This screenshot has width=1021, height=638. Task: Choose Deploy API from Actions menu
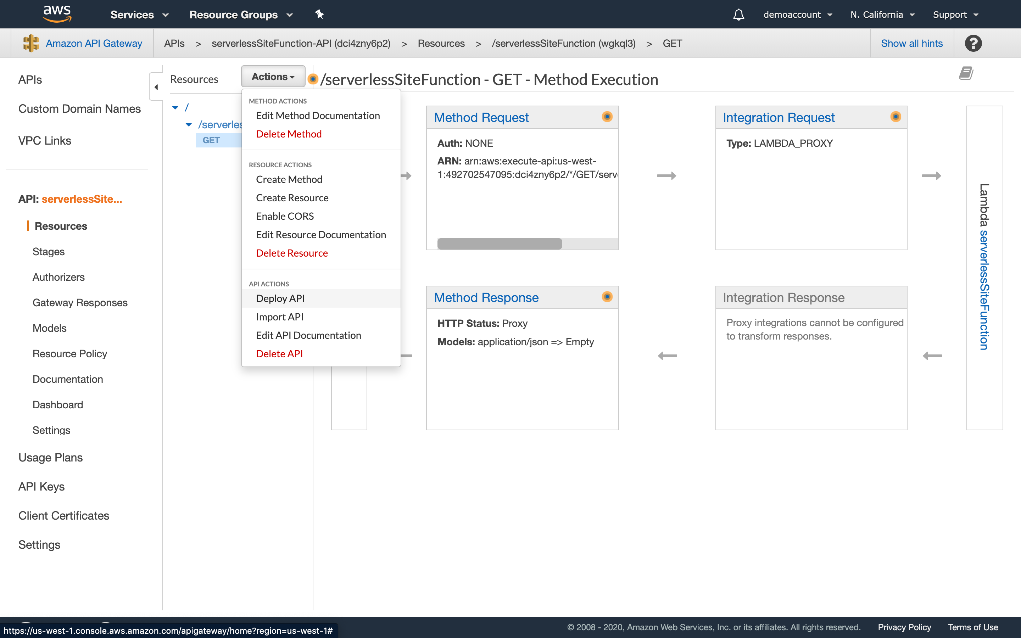(x=320, y=298)
